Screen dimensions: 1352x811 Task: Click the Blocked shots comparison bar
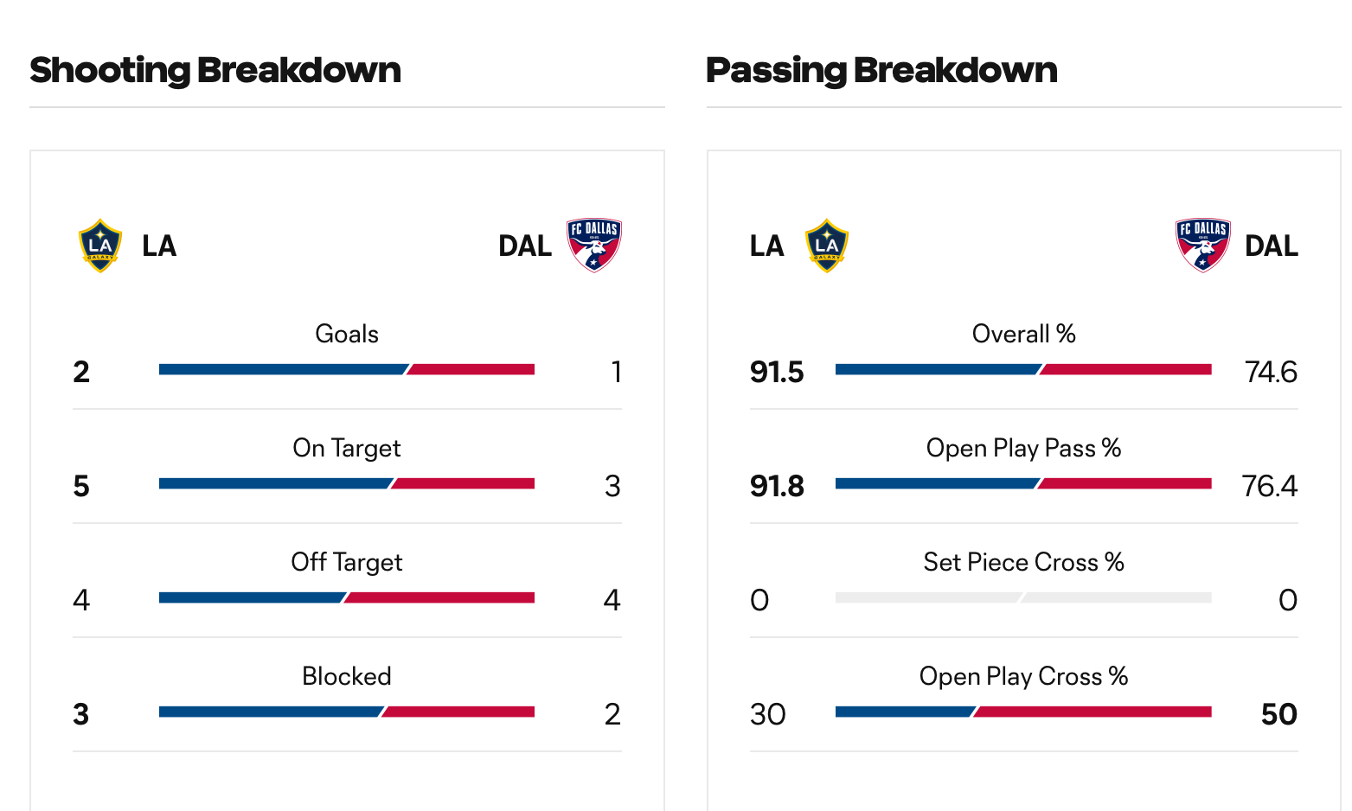point(347,712)
